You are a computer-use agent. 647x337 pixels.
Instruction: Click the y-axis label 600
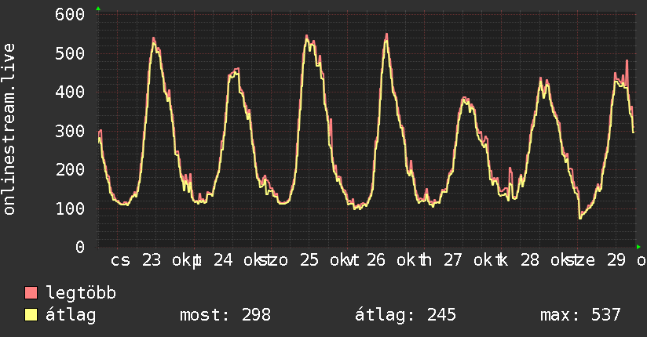click(70, 15)
